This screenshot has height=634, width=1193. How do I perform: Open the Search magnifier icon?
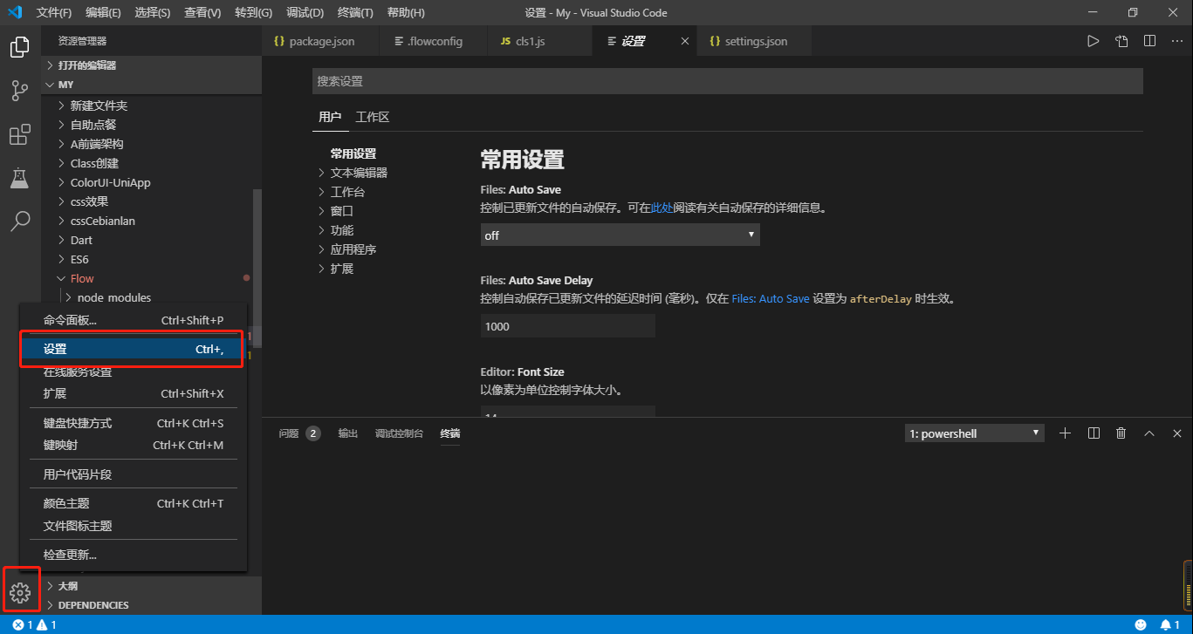click(x=20, y=222)
